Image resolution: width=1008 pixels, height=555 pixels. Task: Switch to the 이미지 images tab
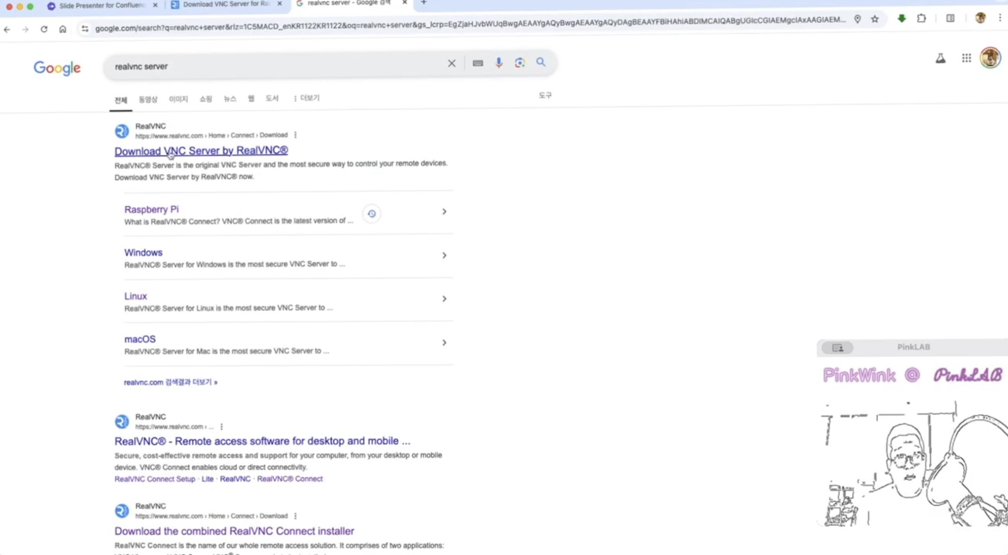pyautogui.click(x=178, y=99)
